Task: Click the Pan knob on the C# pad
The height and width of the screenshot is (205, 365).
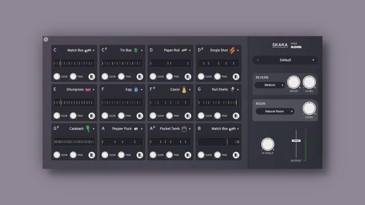Action: 121,76
